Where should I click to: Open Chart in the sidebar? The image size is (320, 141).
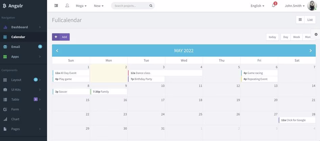pos(23,119)
